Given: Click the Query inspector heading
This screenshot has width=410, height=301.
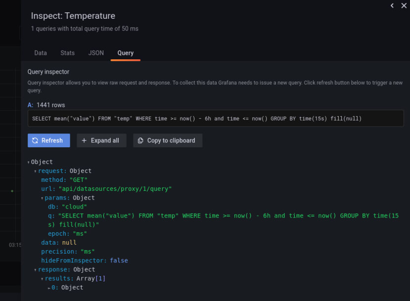Looking at the screenshot, I should click(48, 72).
